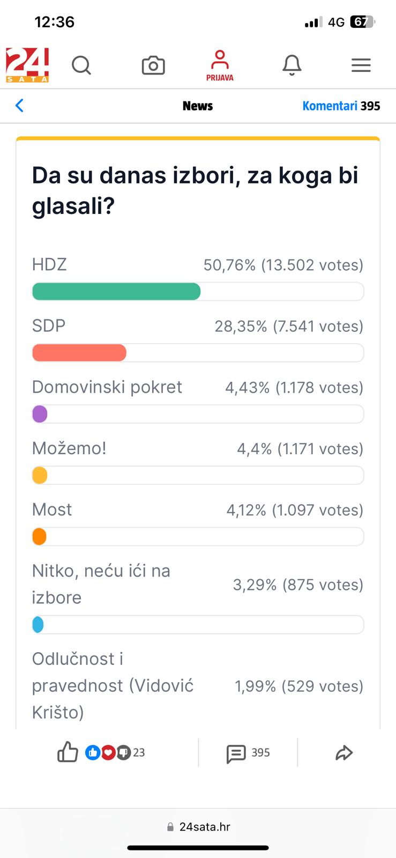Open the 24sata logo home page
396x858 pixels.
click(x=27, y=65)
